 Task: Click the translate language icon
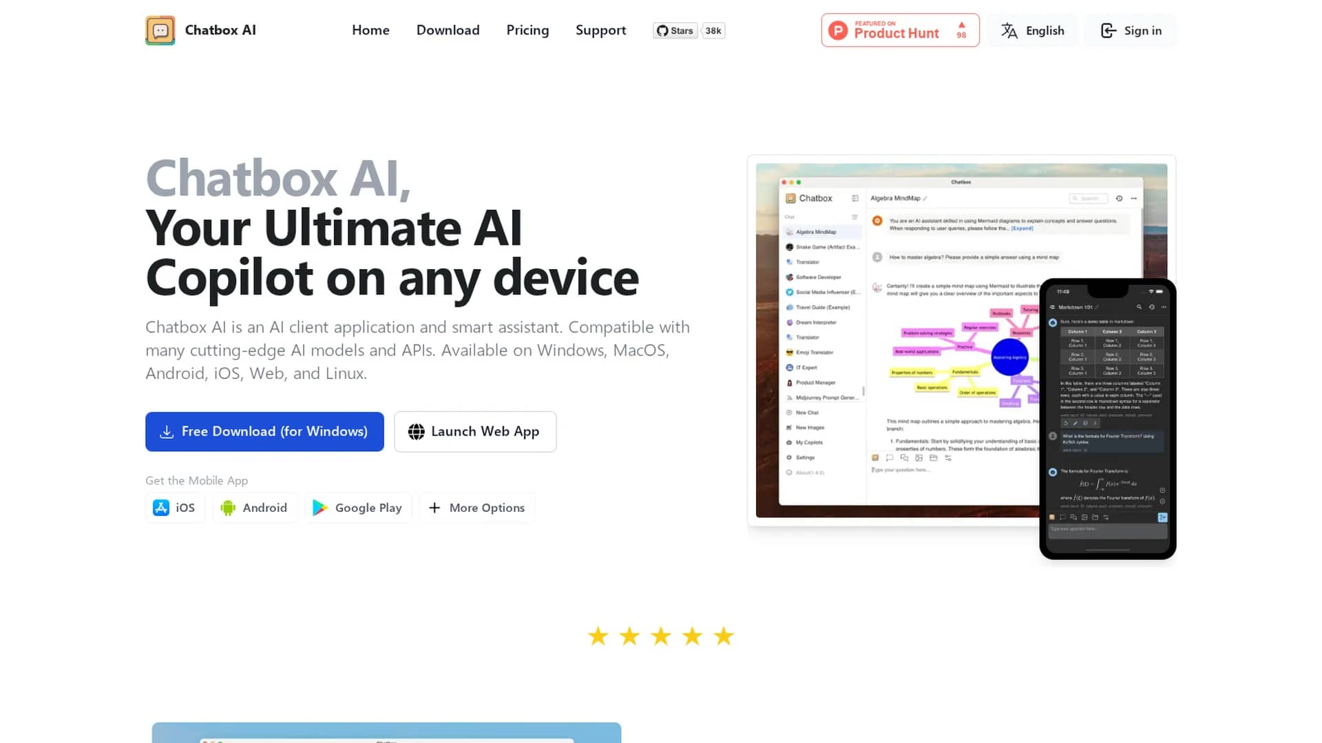(1009, 30)
